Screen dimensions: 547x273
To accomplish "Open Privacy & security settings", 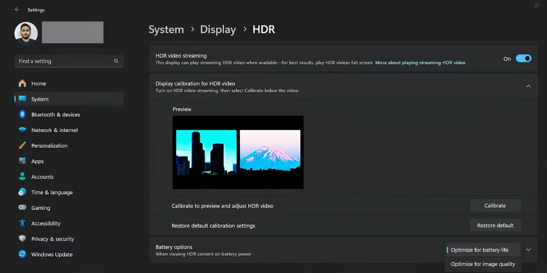I will 52,239.
